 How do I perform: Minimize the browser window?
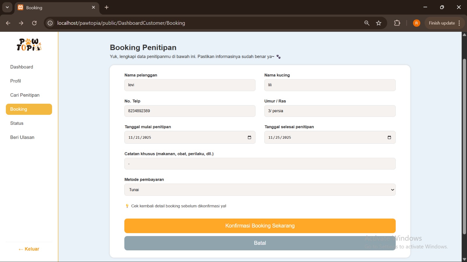[x=425, y=7]
